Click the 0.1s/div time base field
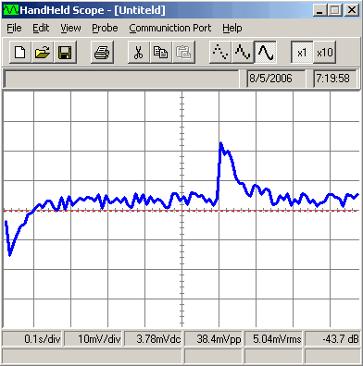The height and width of the screenshot is (366, 363). pyautogui.click(x=32, y=339)
